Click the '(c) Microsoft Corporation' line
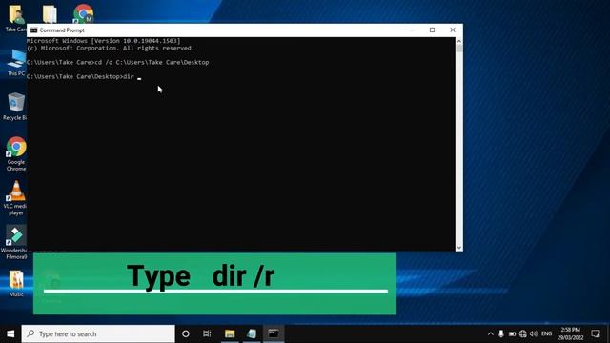This screenshot has height=343, width=610. pyautogui.click(x=111, y=49)
